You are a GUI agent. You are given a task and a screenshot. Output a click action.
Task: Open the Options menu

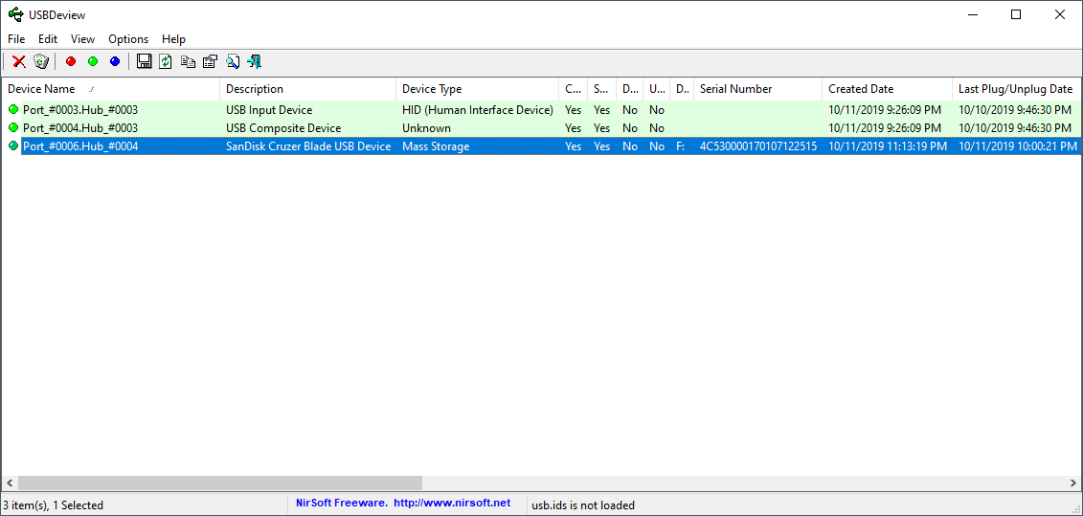tap(128, 39)
